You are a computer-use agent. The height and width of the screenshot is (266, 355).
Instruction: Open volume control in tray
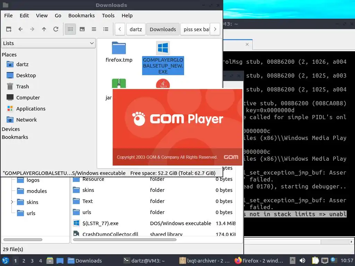pyautogui.click(x=302, y=260)
